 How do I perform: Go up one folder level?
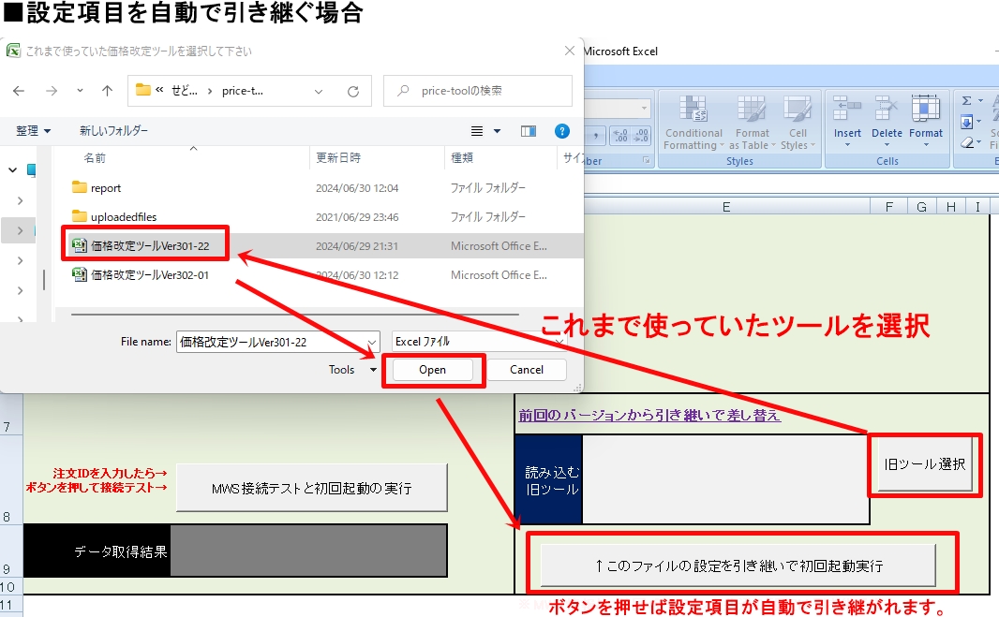108,91
